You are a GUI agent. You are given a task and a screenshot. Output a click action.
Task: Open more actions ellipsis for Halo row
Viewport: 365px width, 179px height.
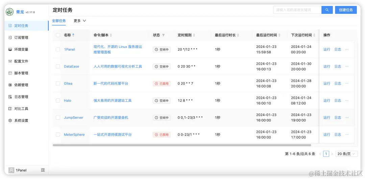pos(347,100)
